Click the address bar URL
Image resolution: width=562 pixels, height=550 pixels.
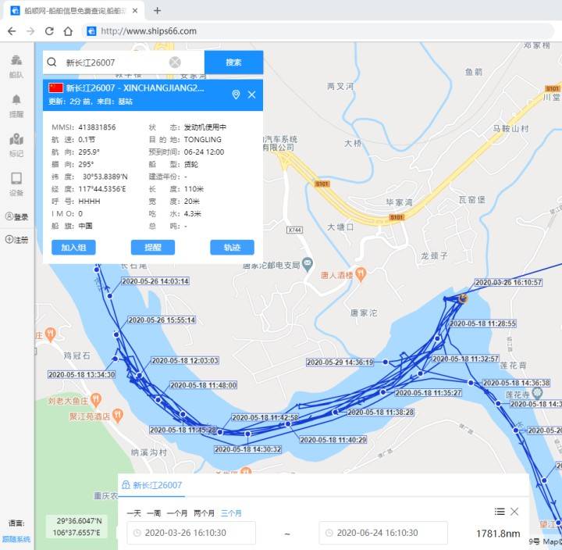(149, 31)
